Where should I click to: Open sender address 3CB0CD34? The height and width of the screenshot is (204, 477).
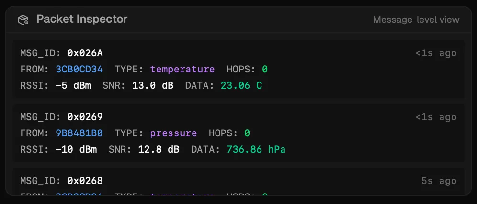pyautogui.click(x=79, y=69)
